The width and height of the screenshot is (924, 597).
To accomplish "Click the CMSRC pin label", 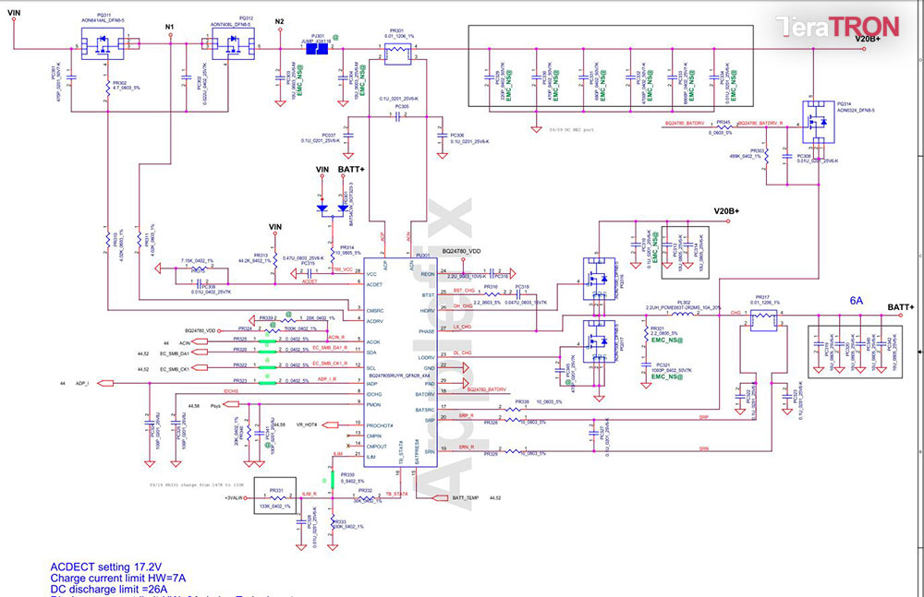I will click(x=375, y=310).
